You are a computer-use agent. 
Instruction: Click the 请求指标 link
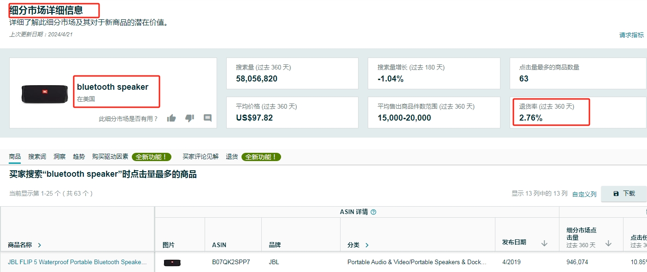(x=631, y=35)
